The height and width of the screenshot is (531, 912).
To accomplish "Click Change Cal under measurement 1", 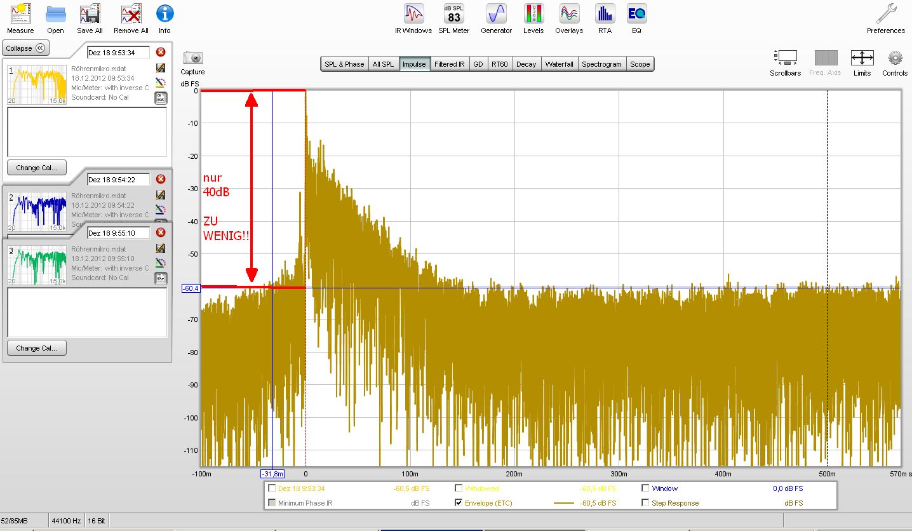I will click(x=37, y=168).
